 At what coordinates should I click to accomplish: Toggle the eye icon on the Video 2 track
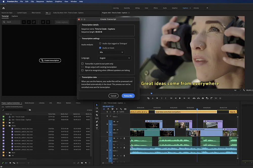(x=117, y=122)
